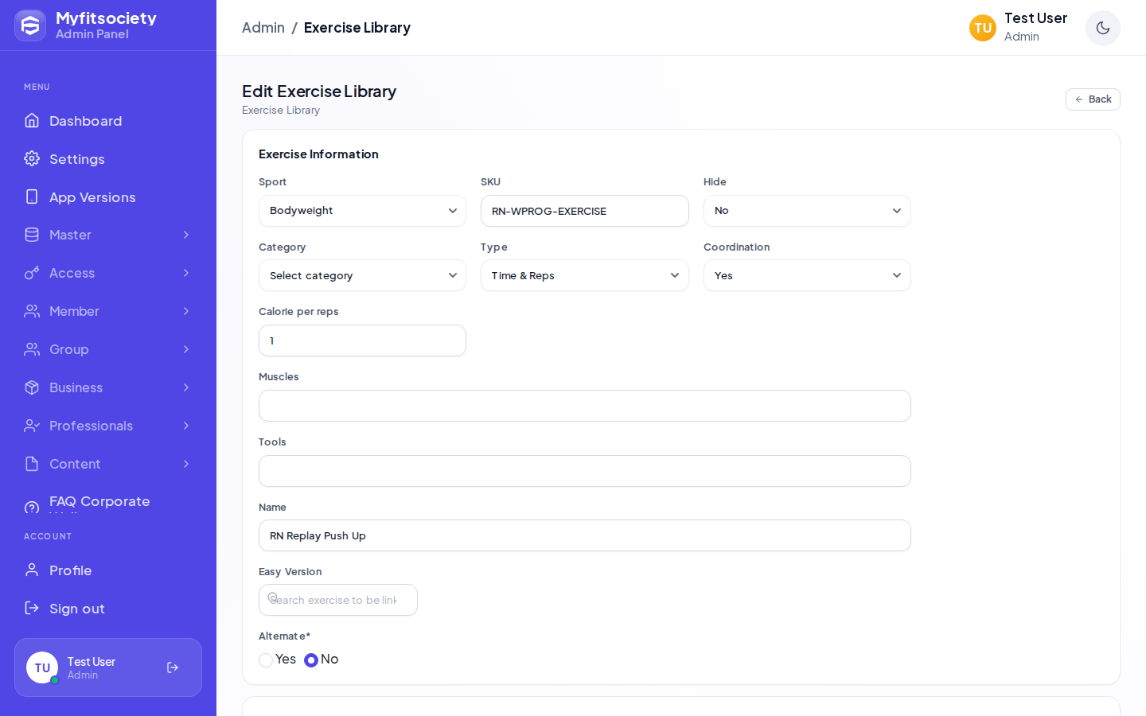Click the FAQ Corporate question icon
This screenshot has width=1146, height=716.
pyautogui.click(x=32, y=507)
